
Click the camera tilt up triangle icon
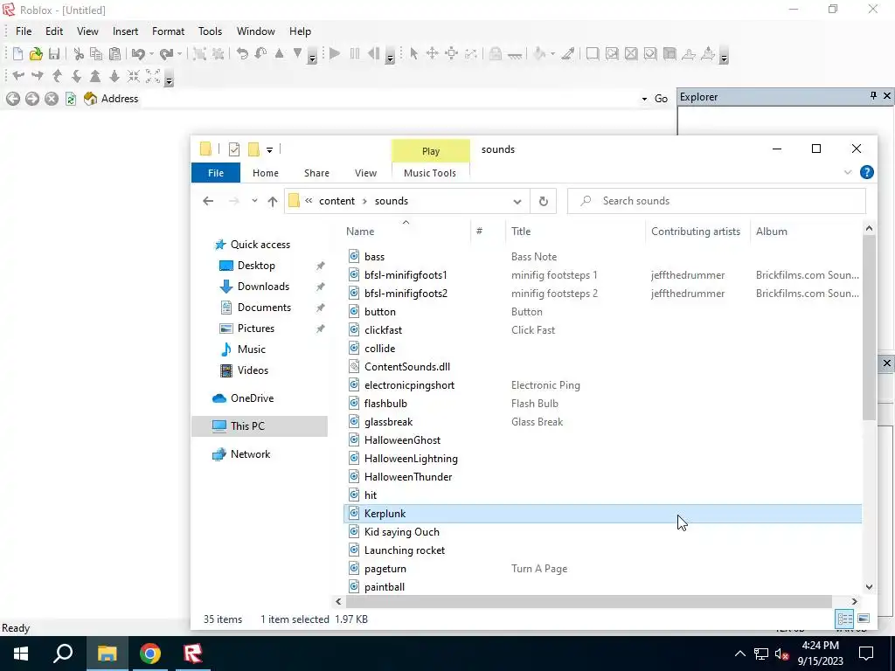click(95, 76)
